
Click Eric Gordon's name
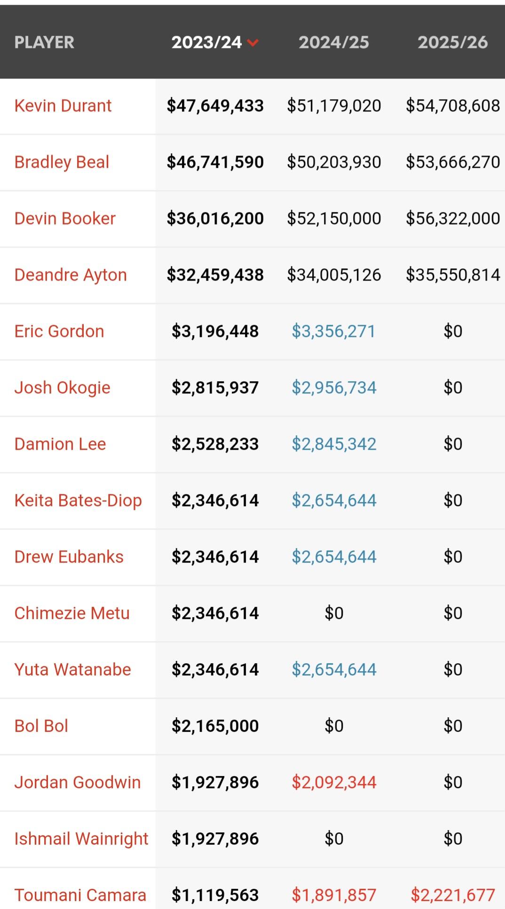pos(59,331)
